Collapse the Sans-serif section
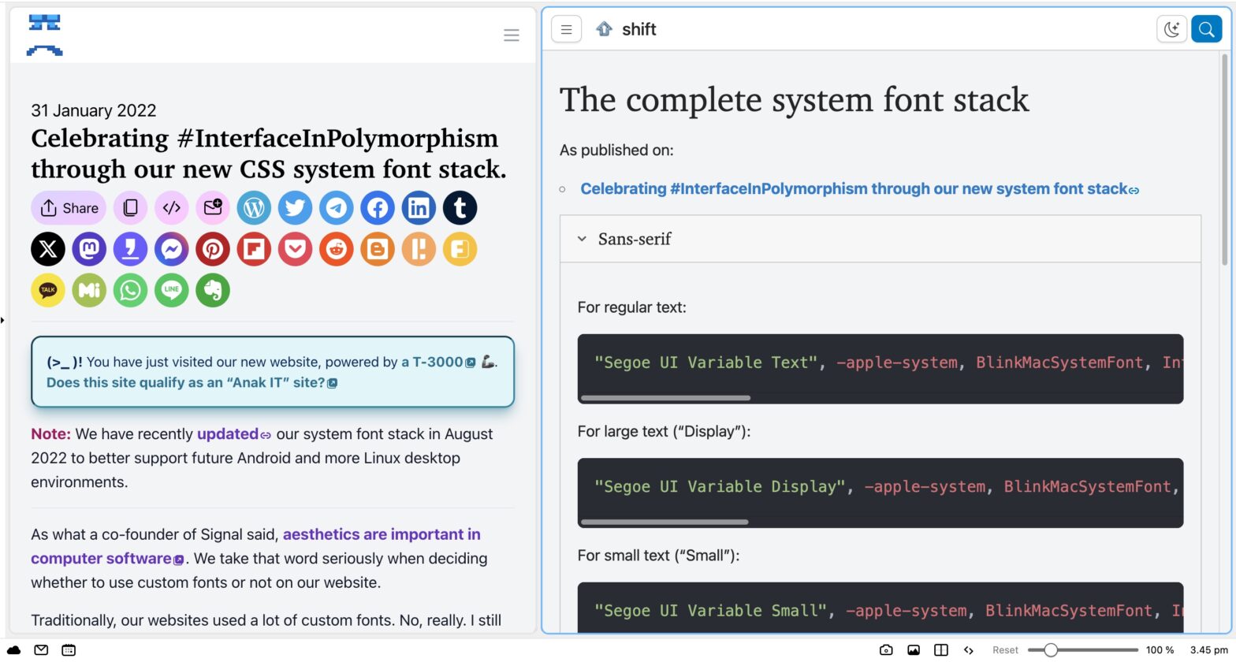 (x=582, y=239)
